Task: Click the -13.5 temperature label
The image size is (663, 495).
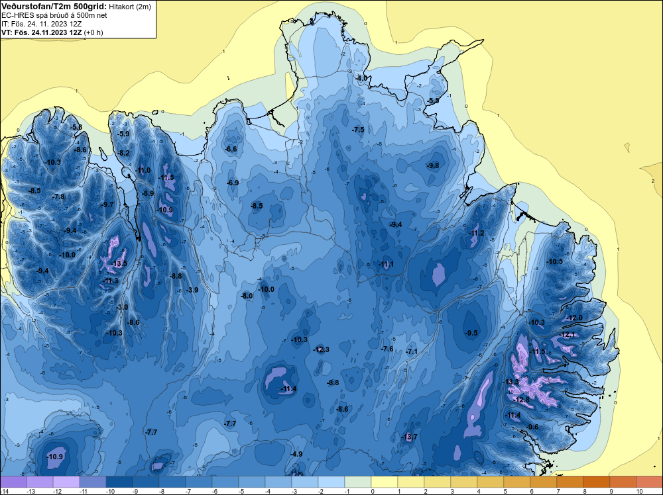Action: (x=119, y=264)
